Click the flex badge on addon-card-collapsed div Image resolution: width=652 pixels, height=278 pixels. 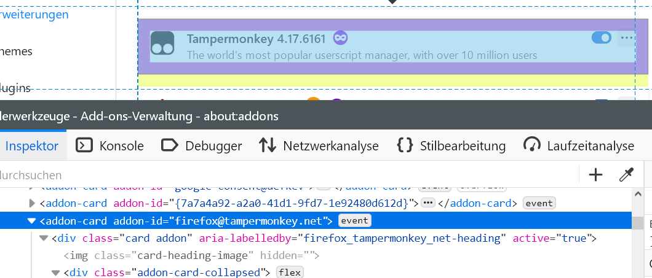(290, 272)
